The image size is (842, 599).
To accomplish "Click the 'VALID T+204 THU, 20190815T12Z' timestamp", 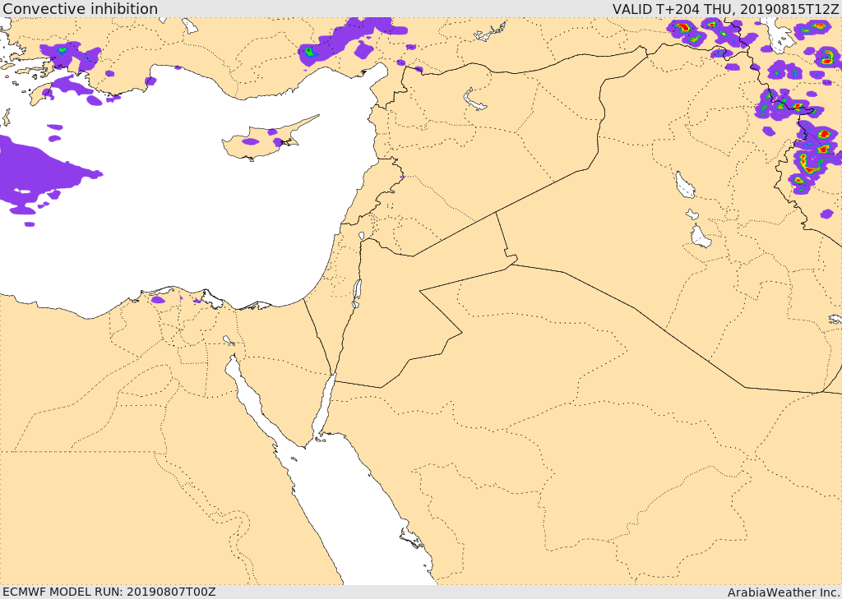I will (725, 9).
